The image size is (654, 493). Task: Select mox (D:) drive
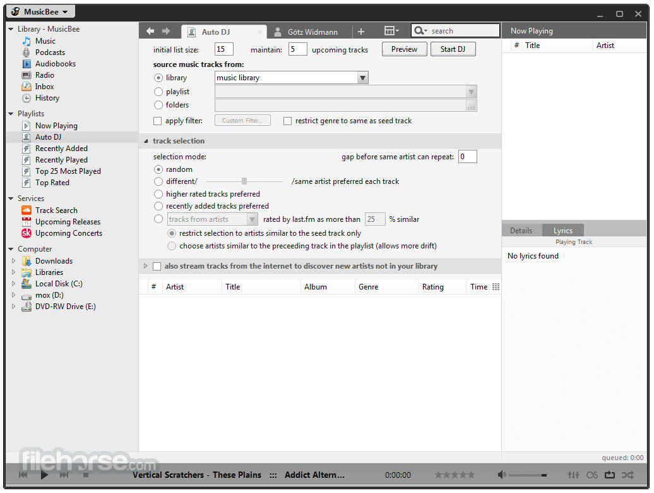point(49,295)
